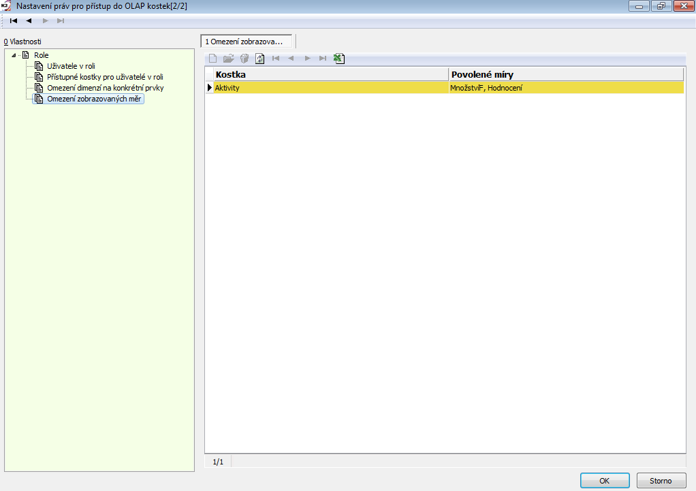696x491 pixels.
Task: Move to previous row in grid toolbar
Action: point(291,59)
